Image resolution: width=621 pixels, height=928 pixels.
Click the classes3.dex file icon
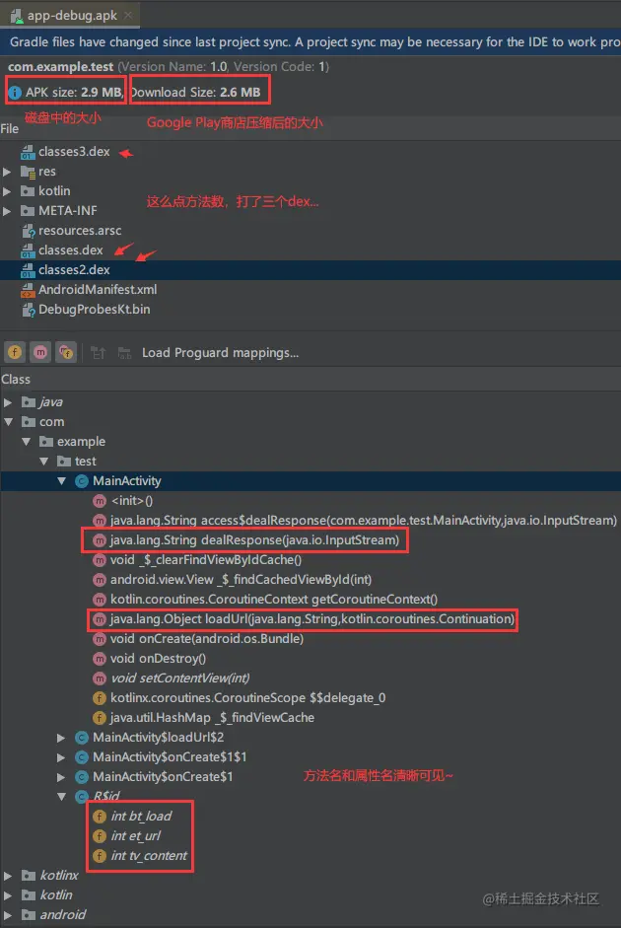pyautogui.click(x=28, y=152)
